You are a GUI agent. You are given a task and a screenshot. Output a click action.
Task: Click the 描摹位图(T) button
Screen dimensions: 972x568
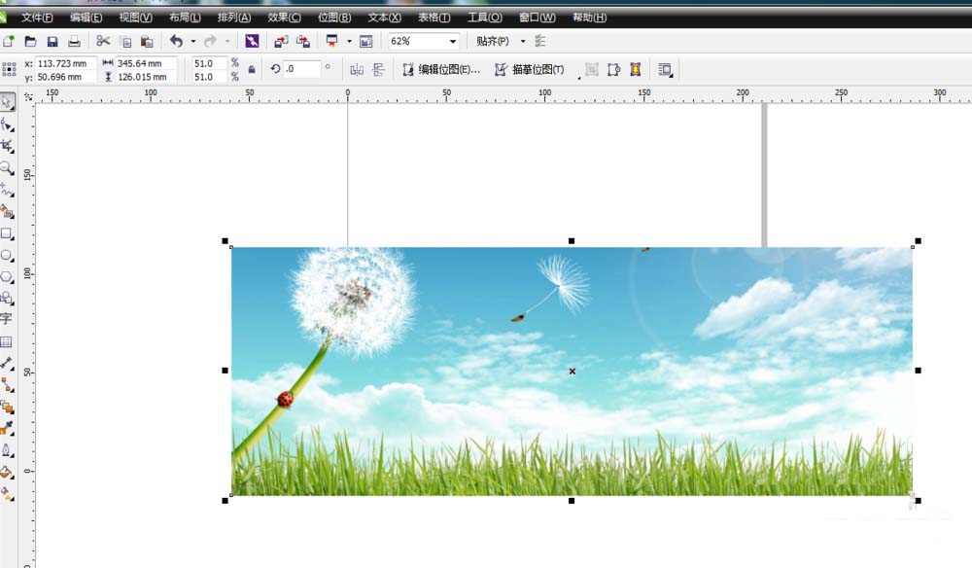point(530,69)
